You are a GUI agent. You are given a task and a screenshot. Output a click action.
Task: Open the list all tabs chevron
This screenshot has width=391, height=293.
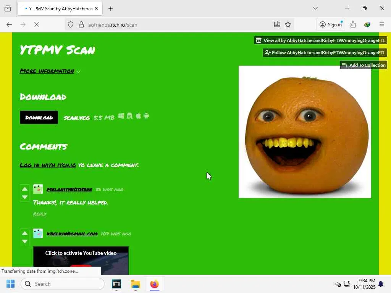point(315,8)
